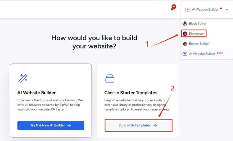Open the notifications megaphone icon
233x141 pixels.
[x=172, y=9]
